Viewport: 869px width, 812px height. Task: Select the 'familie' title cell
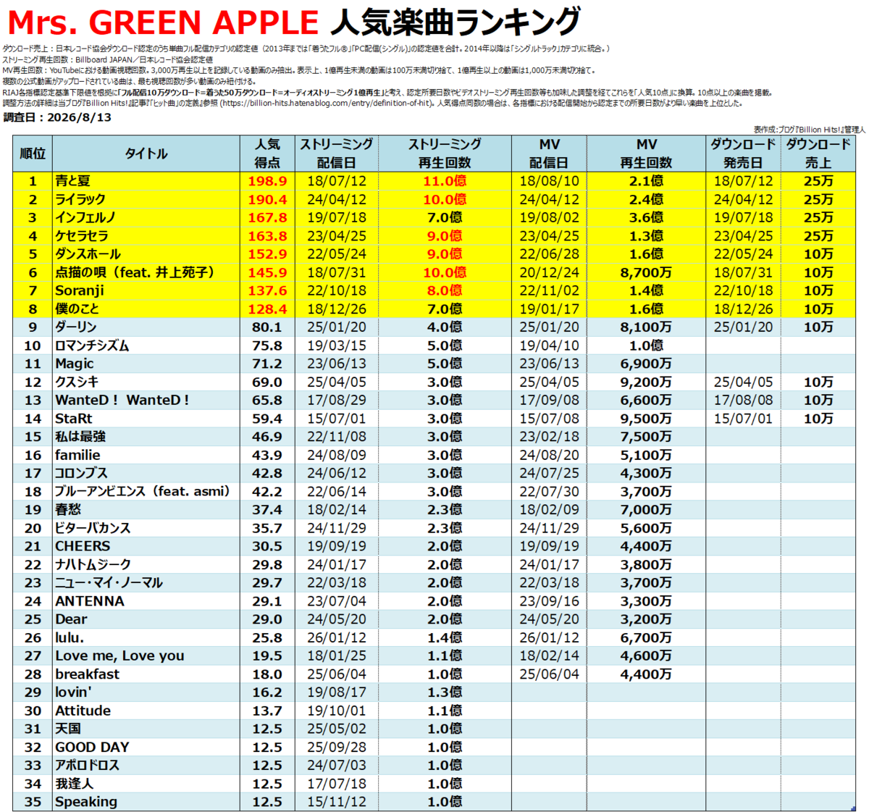pos(146,455)
